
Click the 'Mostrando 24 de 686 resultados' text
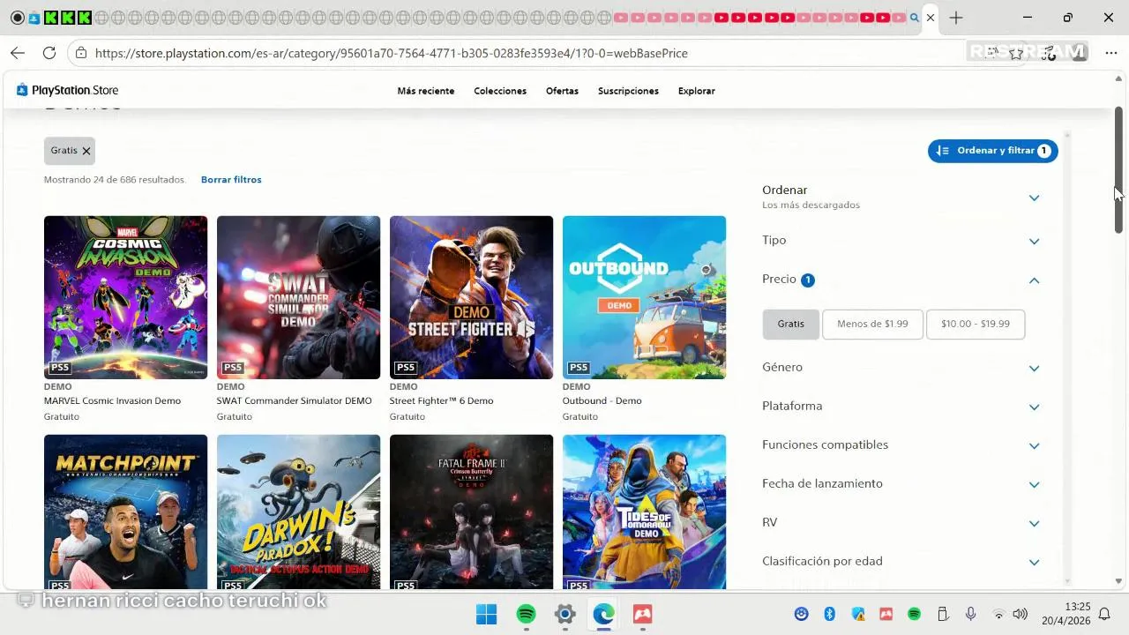pyautogui.click(x=115, y=179)
